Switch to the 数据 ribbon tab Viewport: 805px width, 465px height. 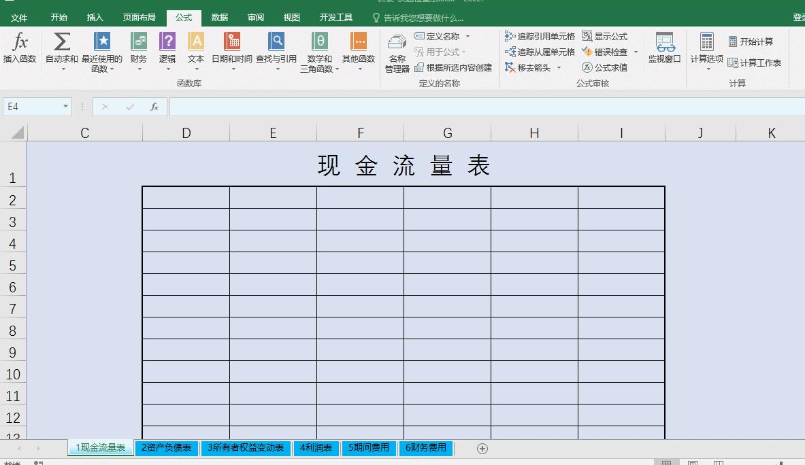(x=219, y=17)
